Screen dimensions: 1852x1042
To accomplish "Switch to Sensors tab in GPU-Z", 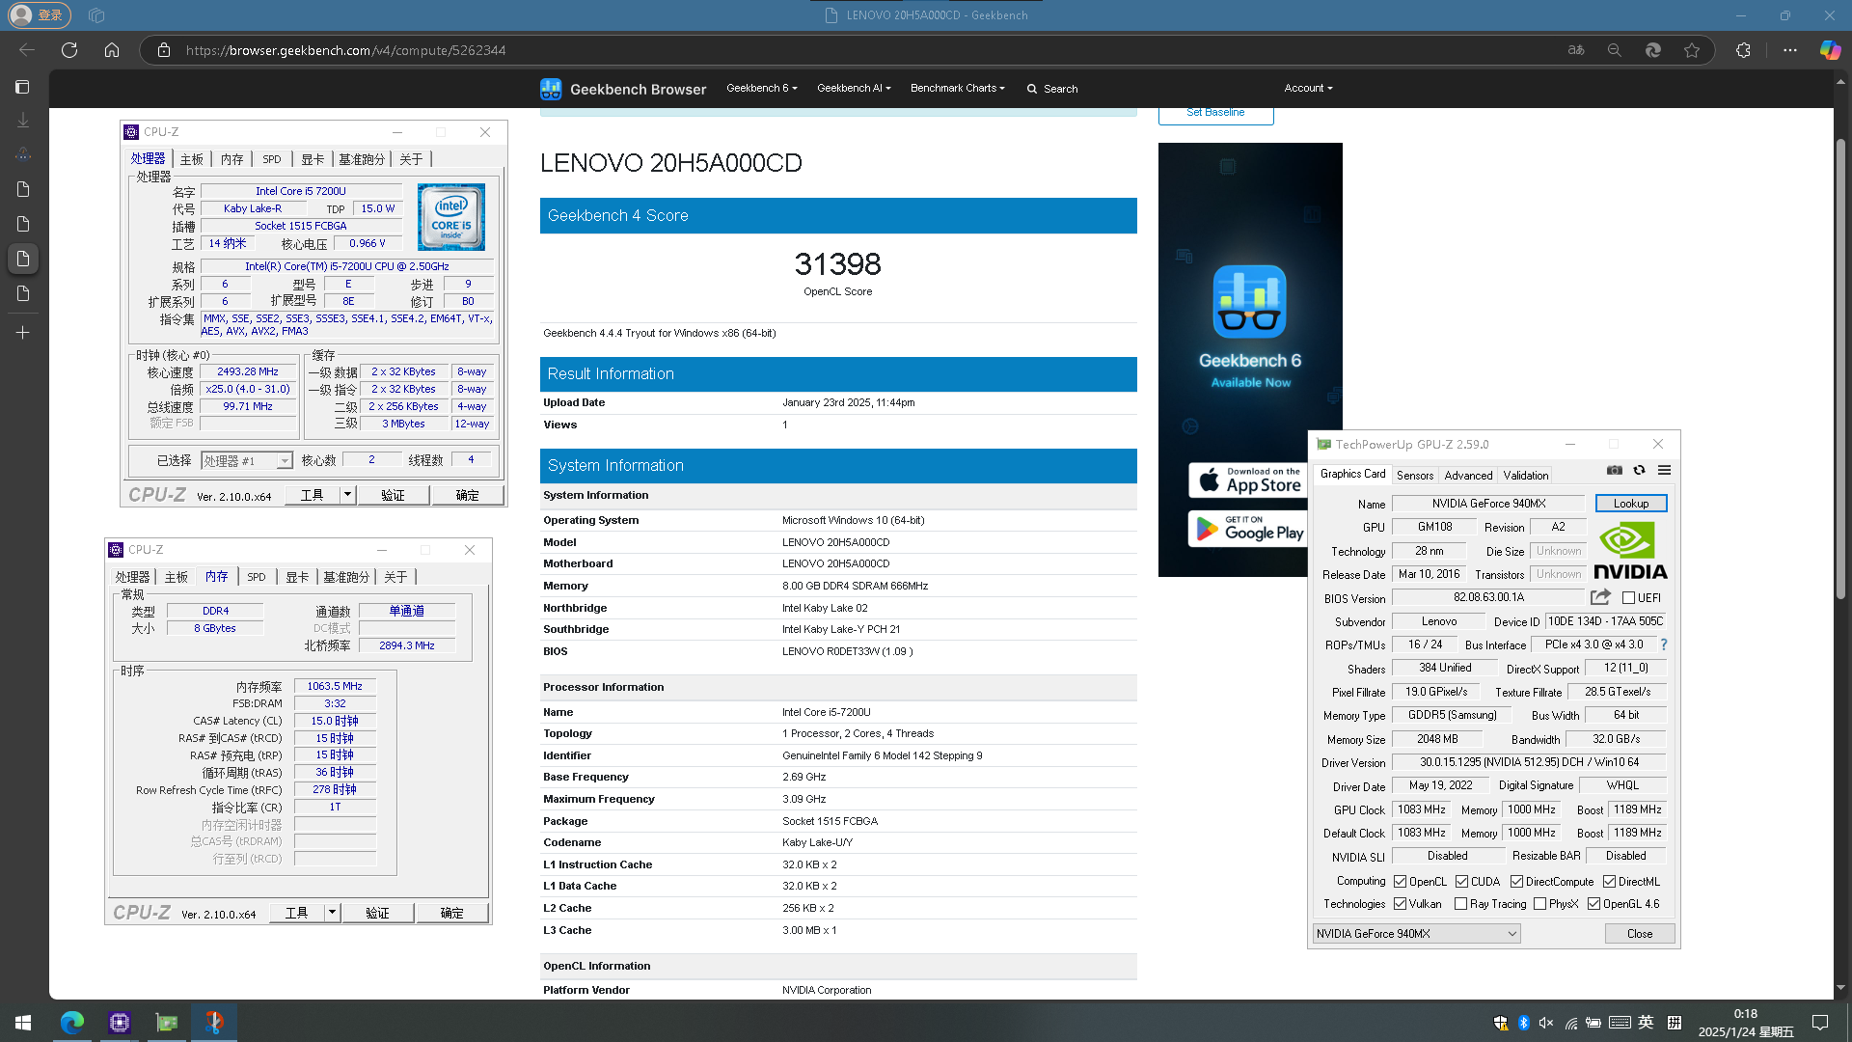I will pyautogui.click(x=1415, y=475).
